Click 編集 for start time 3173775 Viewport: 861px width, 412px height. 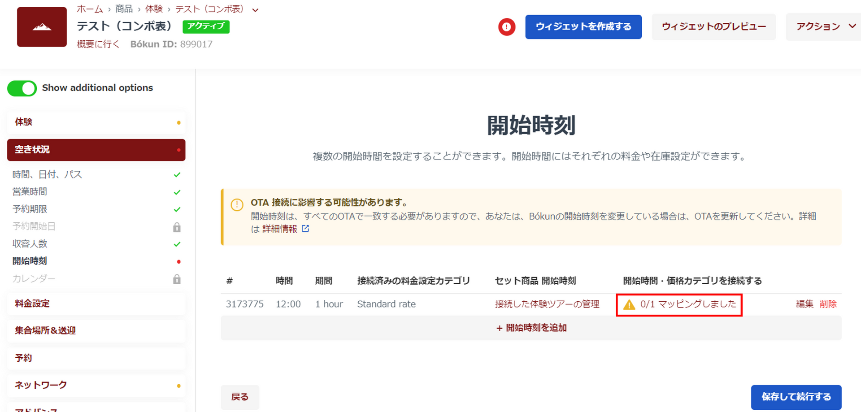[804, 304]
